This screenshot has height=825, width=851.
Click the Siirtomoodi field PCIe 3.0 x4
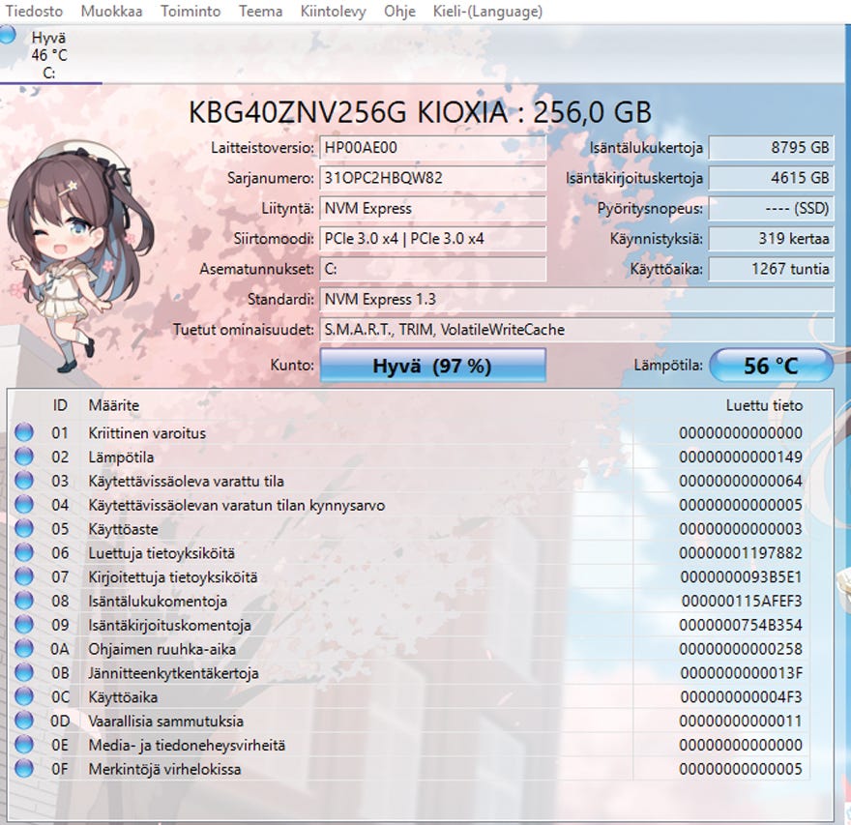click(432, 239)
